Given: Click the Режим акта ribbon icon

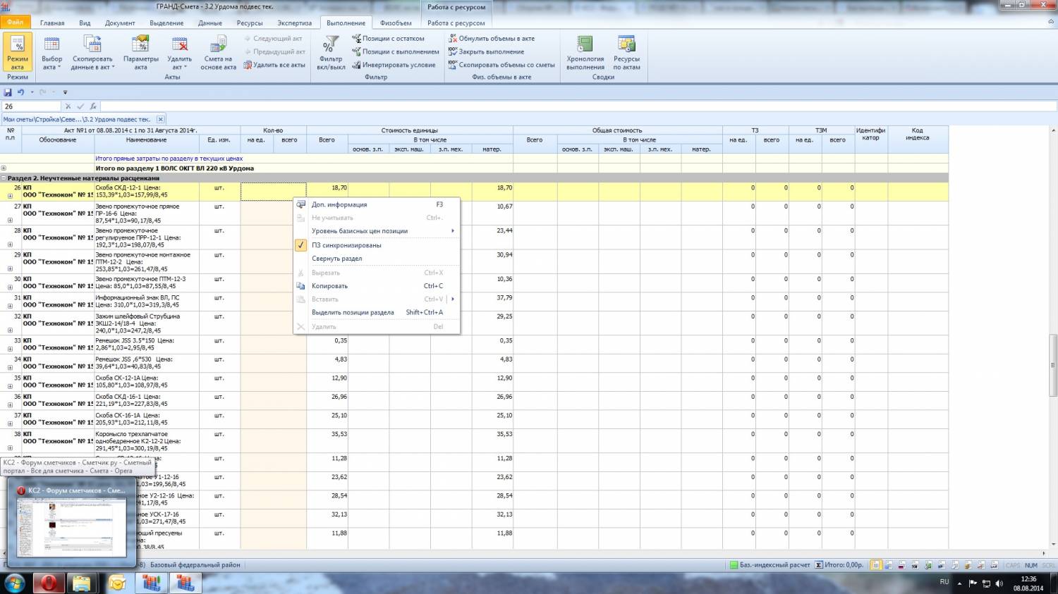Looking at the screenshot, I should [x=18, y=52].
